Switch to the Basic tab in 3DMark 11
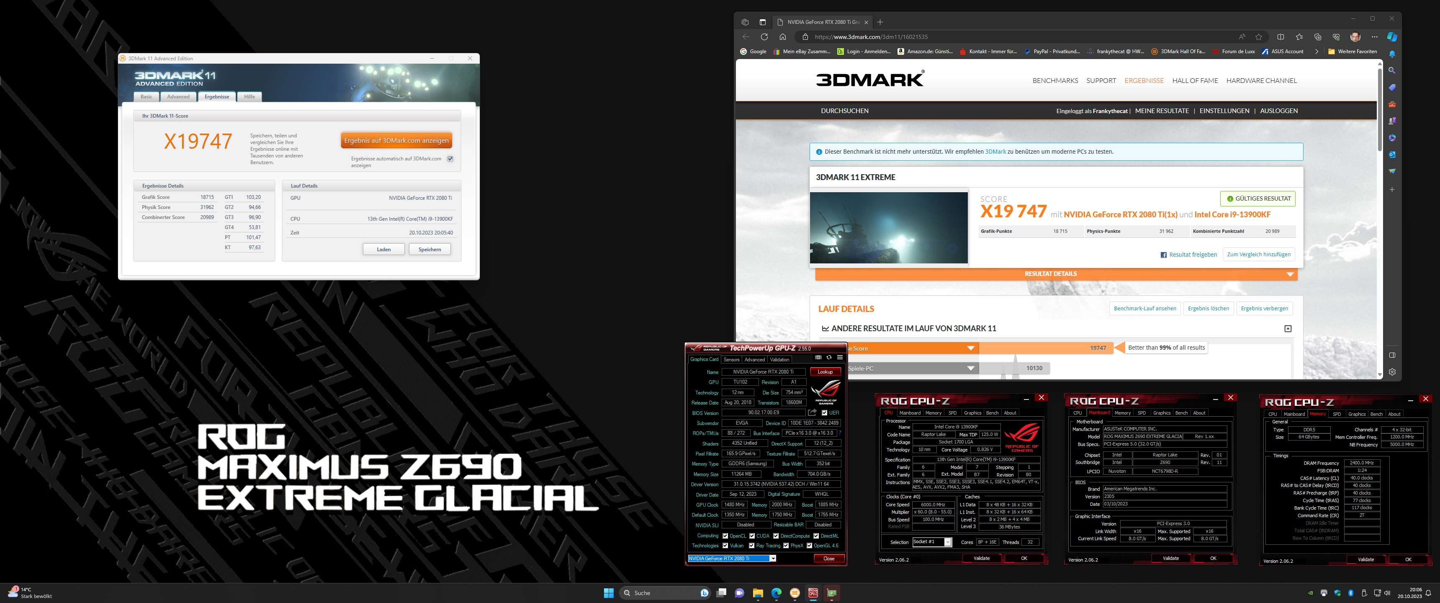Image resolution: width=1440 pixels, height=603 pixels. [x=147, y=97]
